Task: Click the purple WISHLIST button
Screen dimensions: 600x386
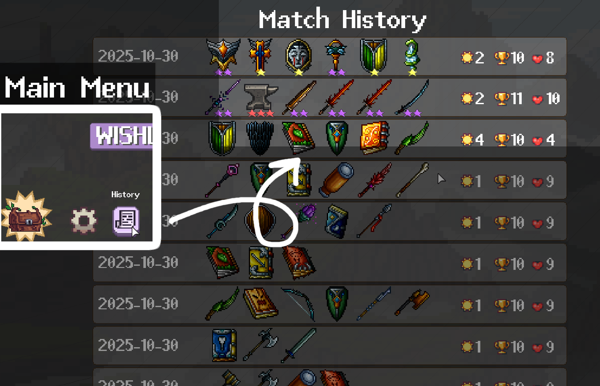Action: (122, 136)
